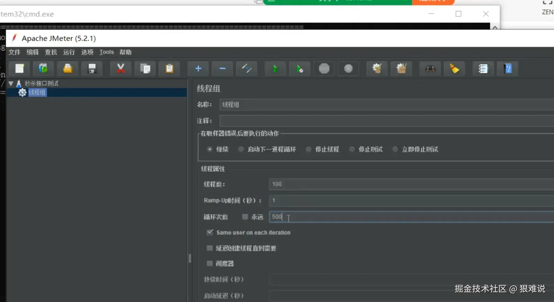Click the panel splitter handle

(x=190, y=258)
